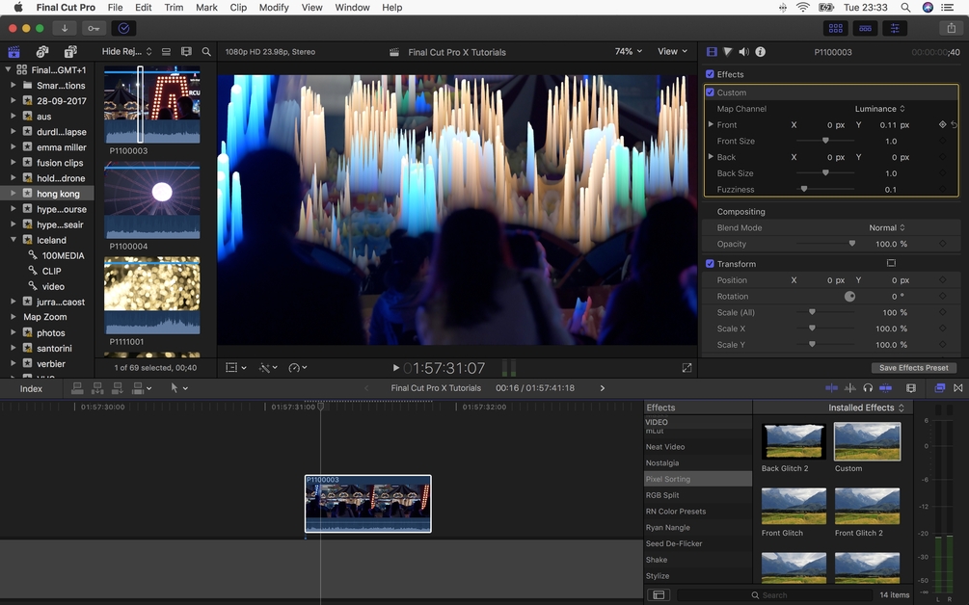Open the info inspector tab icon
The height and width of the screenshot is (605, 969).
[x=760, y=52]
